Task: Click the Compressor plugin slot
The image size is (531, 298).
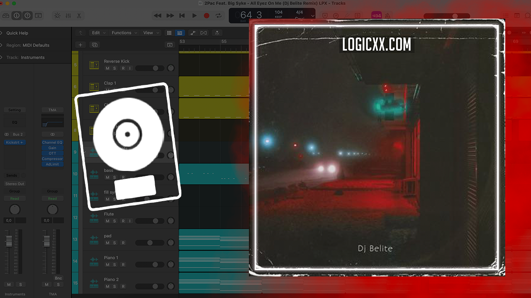Action: (x=52, y=159)
